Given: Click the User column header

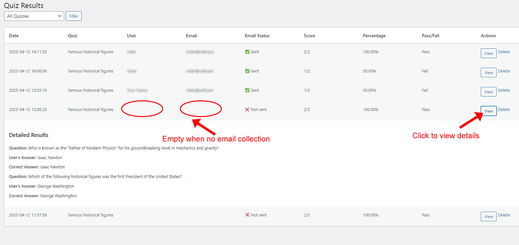Looking at the screenshot, I should pos(131,36).
